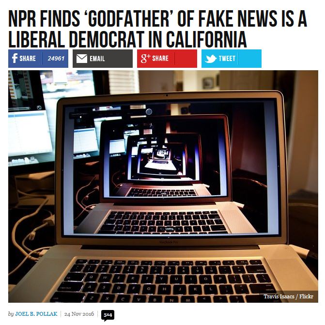
Task: Open comments via the 514 speech bubble
Action: (x=108, y=315)
